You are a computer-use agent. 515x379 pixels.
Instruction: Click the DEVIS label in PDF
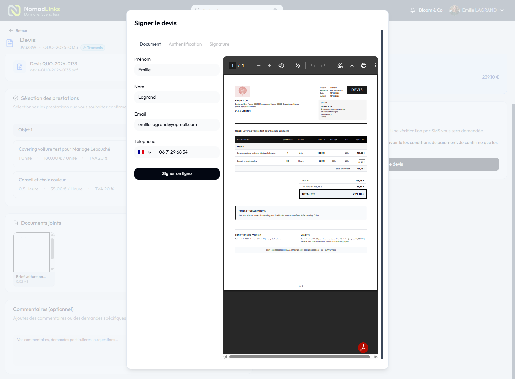click(x=357, y=90)
